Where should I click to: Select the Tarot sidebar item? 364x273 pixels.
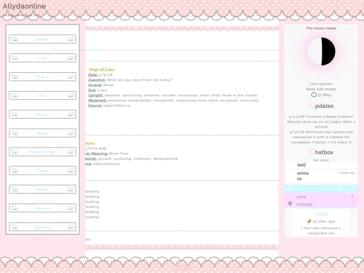click(x=42, y=171)
